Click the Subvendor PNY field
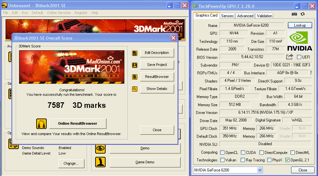Viewport: 318px width, 176px height. click(235, 65)
